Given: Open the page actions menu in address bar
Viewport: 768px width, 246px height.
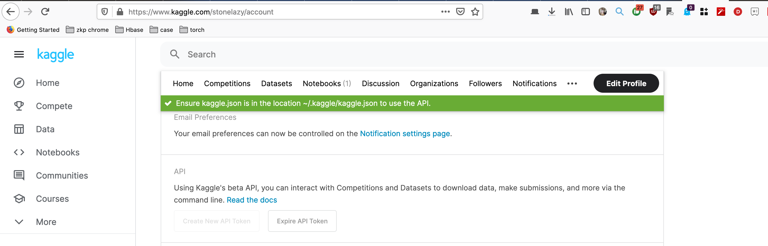Looking at the screenshot, I should (x=445, y=12).
